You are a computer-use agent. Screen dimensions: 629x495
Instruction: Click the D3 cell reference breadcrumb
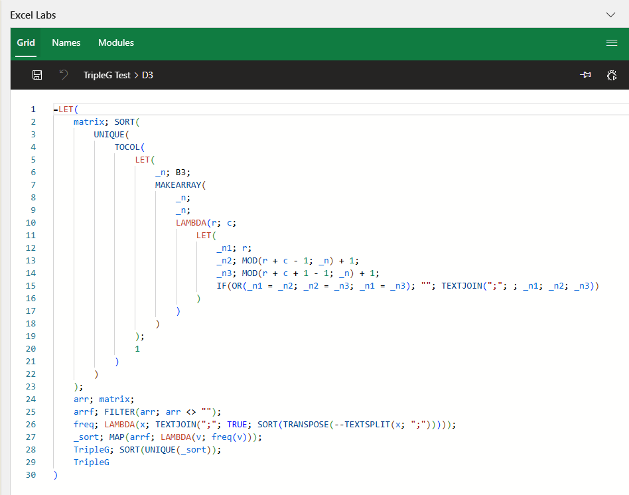point(147,75)
